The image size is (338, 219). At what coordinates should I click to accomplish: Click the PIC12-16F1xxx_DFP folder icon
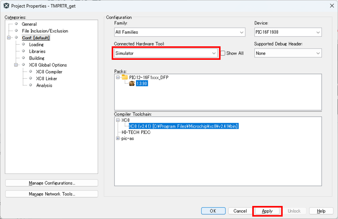(125, 77)
